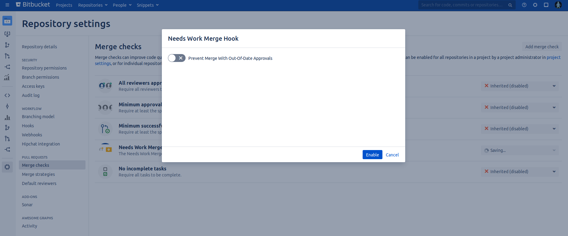568x236 pixels.
Task: Open the Forks sidebar icon
Action: click(7, 149)
